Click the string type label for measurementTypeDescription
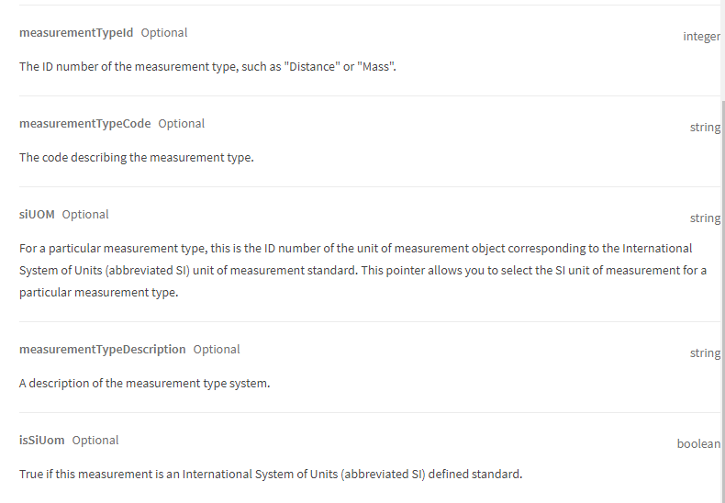The image size is (725, 503). click(705, 353)
